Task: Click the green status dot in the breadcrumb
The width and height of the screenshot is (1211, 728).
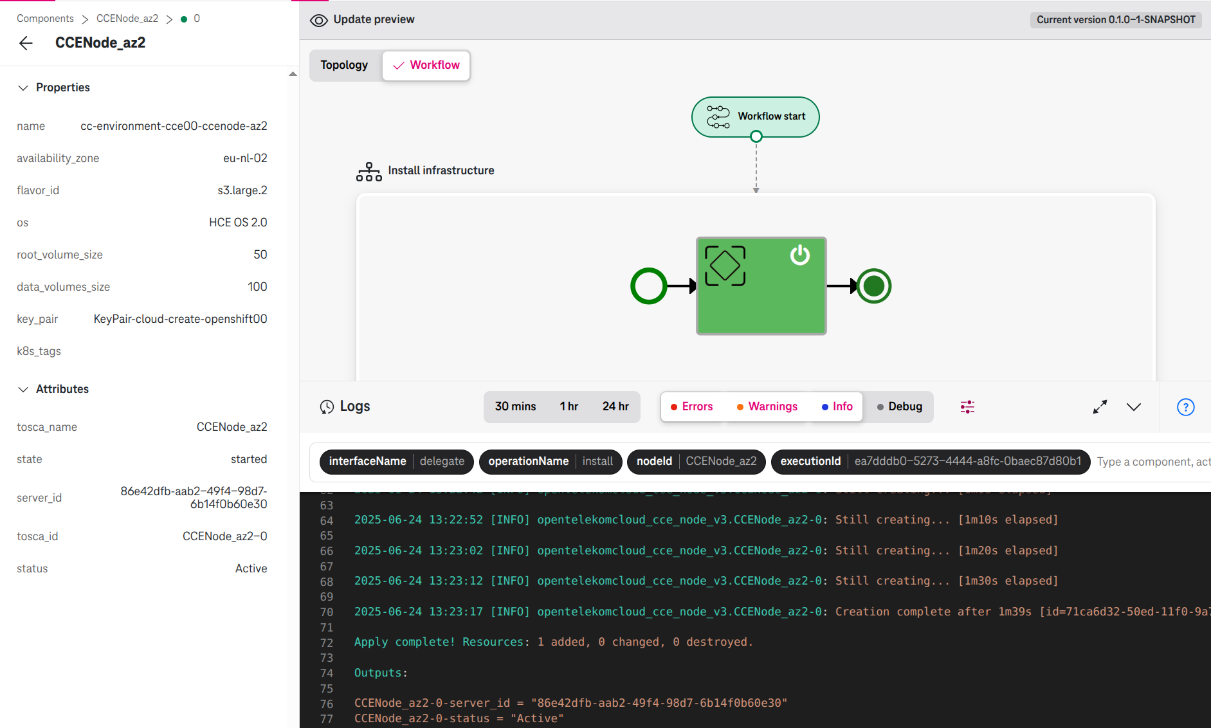Action: click(x=184, y=19)
